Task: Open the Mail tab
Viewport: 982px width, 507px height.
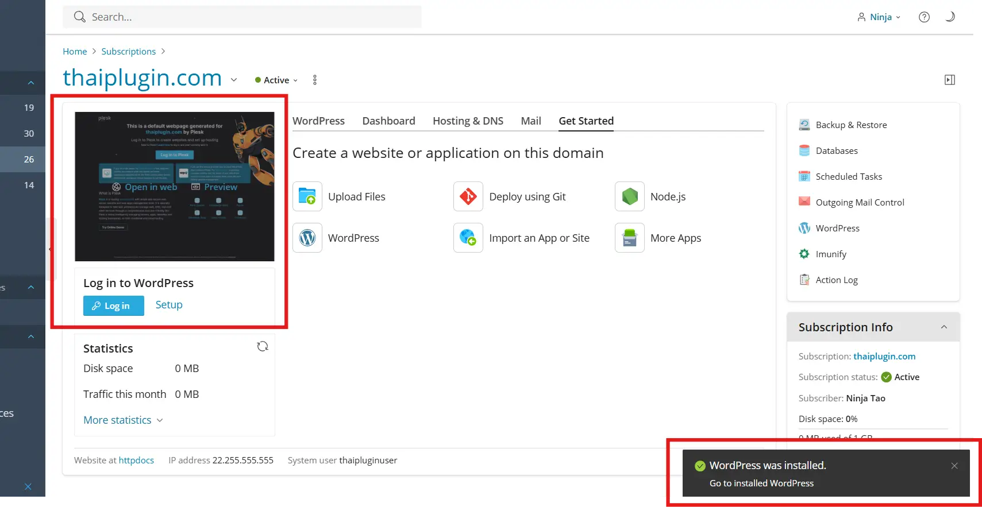Action: point(531,121)
